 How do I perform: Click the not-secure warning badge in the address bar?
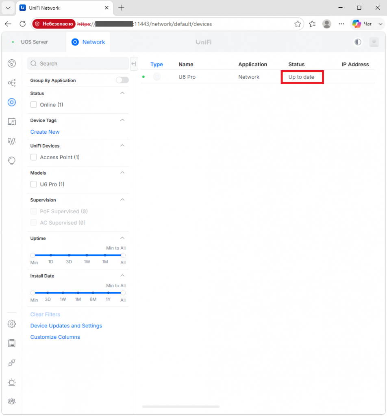(x=54, y=24)
